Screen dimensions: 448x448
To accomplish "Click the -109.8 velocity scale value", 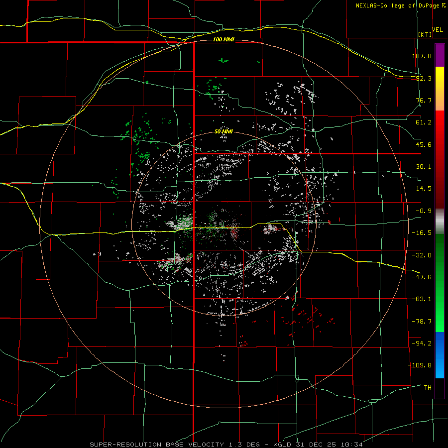I will click(x=420, y=365).
